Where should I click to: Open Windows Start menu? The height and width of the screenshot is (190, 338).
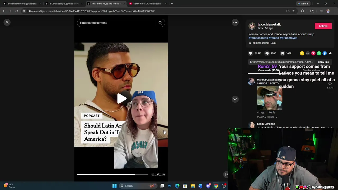[x=114, y=186]
